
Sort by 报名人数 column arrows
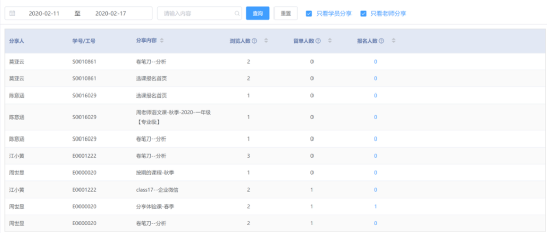coord(393,41)
